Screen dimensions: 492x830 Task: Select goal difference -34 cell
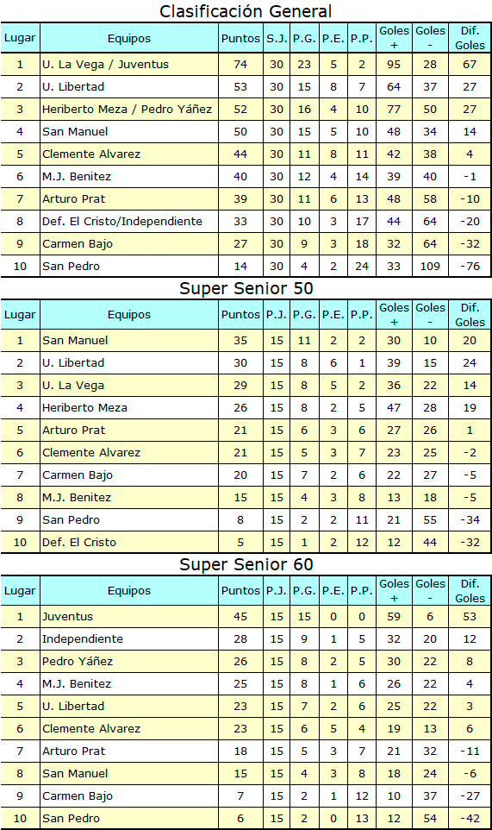coord(470,519)
